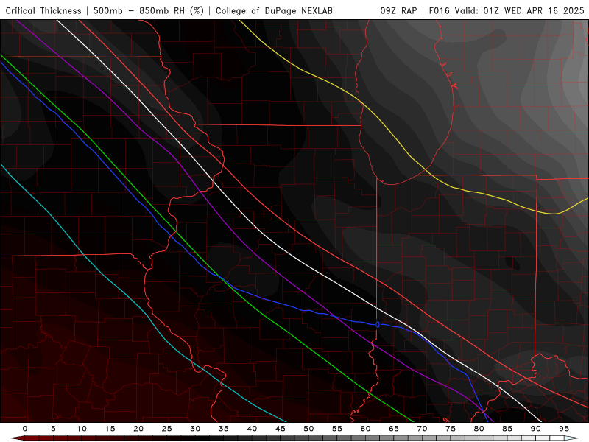589x442 pixels.
Task: Click the "10" colorbar scale value
Action: click(x=82, y=429)
